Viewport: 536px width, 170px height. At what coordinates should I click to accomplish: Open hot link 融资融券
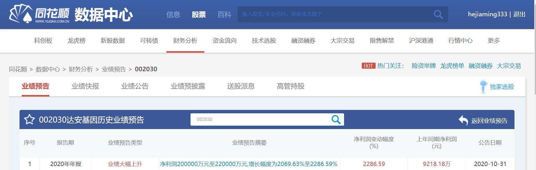point(481,66)
